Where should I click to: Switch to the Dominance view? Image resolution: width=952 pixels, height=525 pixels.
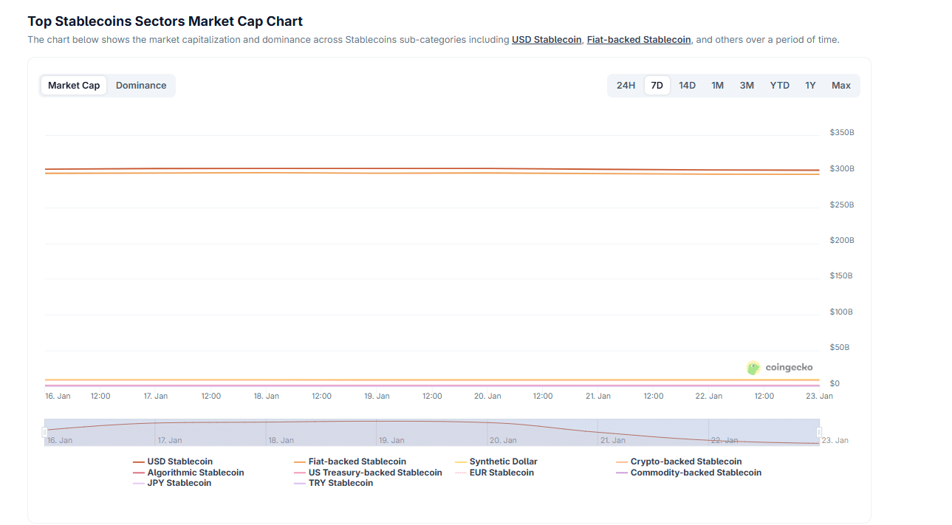tap(141, 85)
